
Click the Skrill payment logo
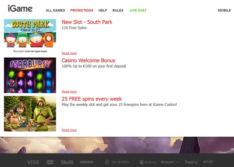click(67, 162)
